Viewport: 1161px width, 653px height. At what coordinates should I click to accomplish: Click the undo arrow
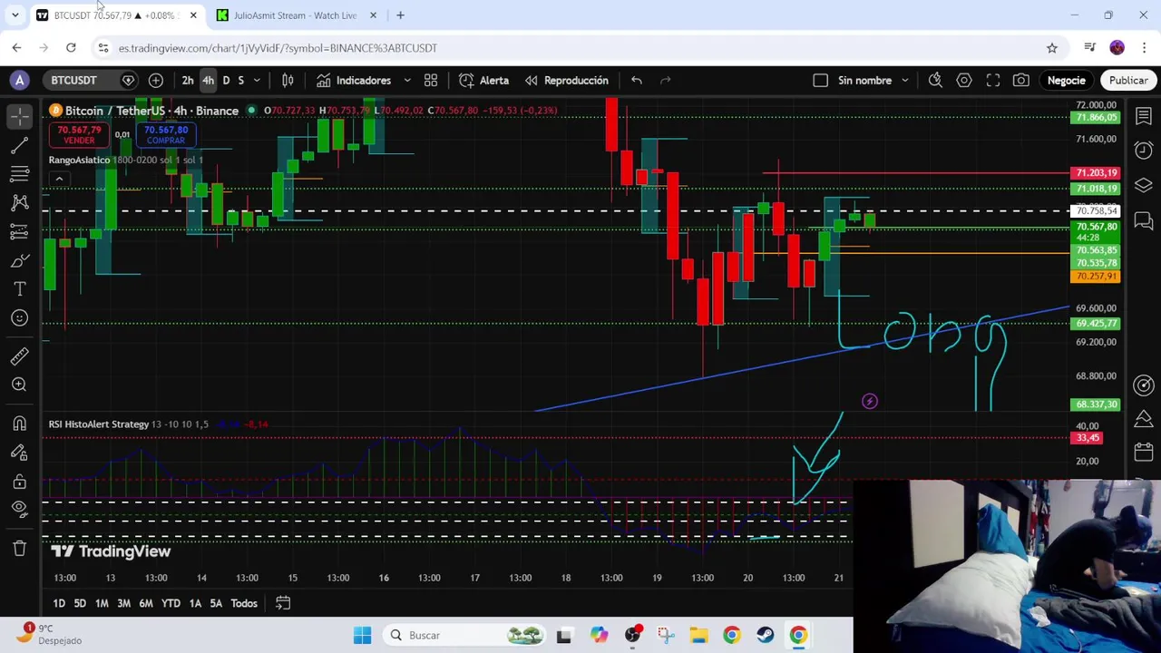coord(637,80)
